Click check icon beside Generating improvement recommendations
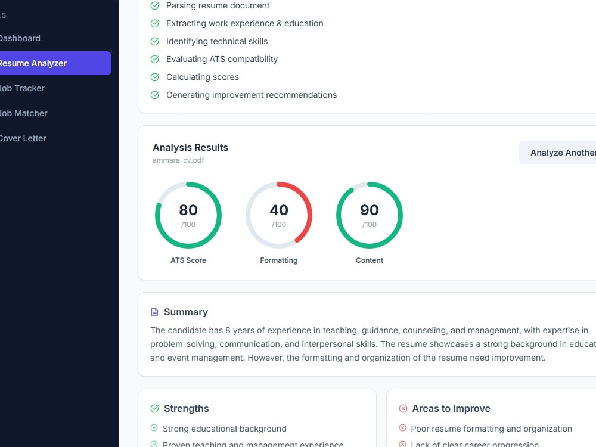The image size is (596, 447). click(155, 95)
